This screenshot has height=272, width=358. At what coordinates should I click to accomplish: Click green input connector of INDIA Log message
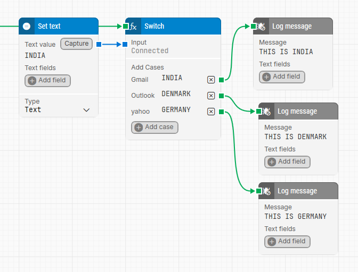point(254,27)
